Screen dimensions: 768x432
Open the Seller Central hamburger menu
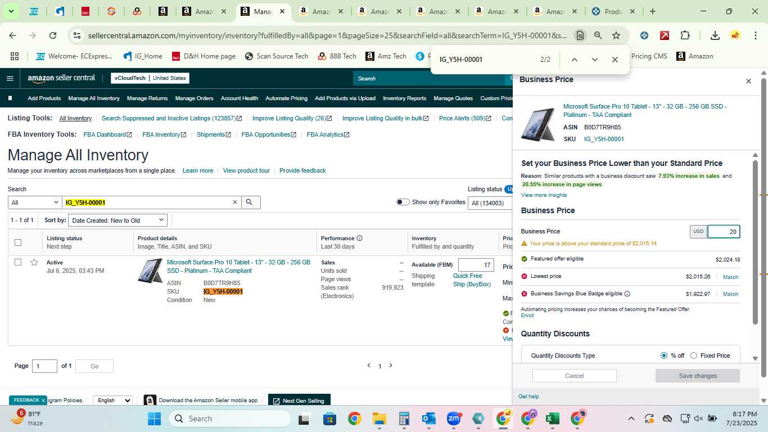point(10,78)
